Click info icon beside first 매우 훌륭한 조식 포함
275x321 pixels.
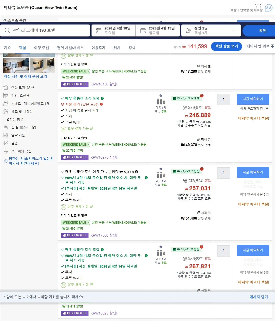coord(102,98)
